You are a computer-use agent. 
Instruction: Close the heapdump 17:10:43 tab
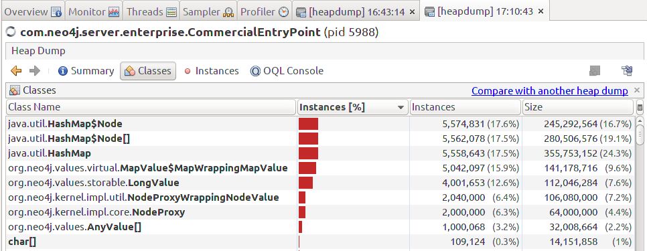click(x=541, y=11)
